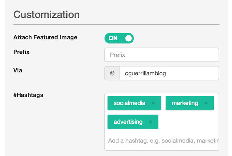Select the socialmedia hashtag tag

point(129,103)
